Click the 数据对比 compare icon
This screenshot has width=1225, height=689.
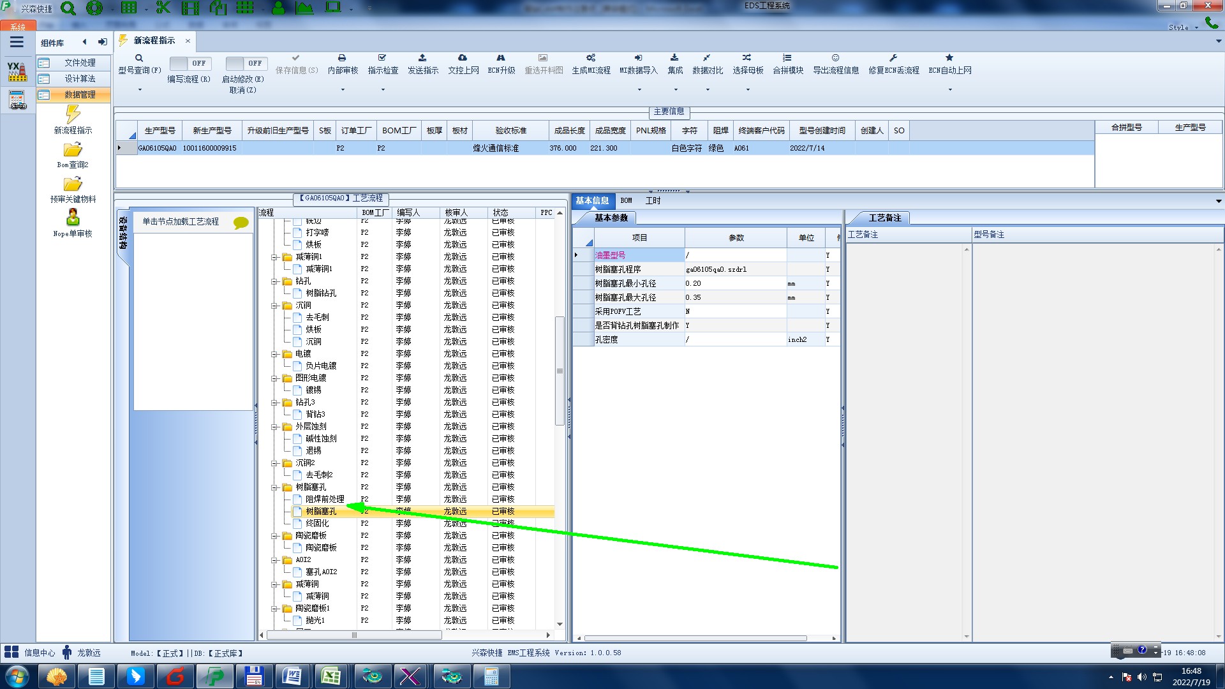coord(707,58)
